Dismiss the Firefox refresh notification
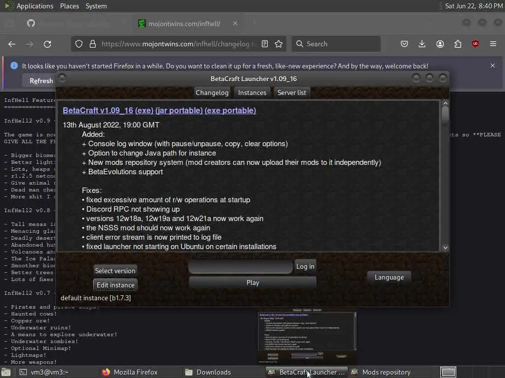 493,65
